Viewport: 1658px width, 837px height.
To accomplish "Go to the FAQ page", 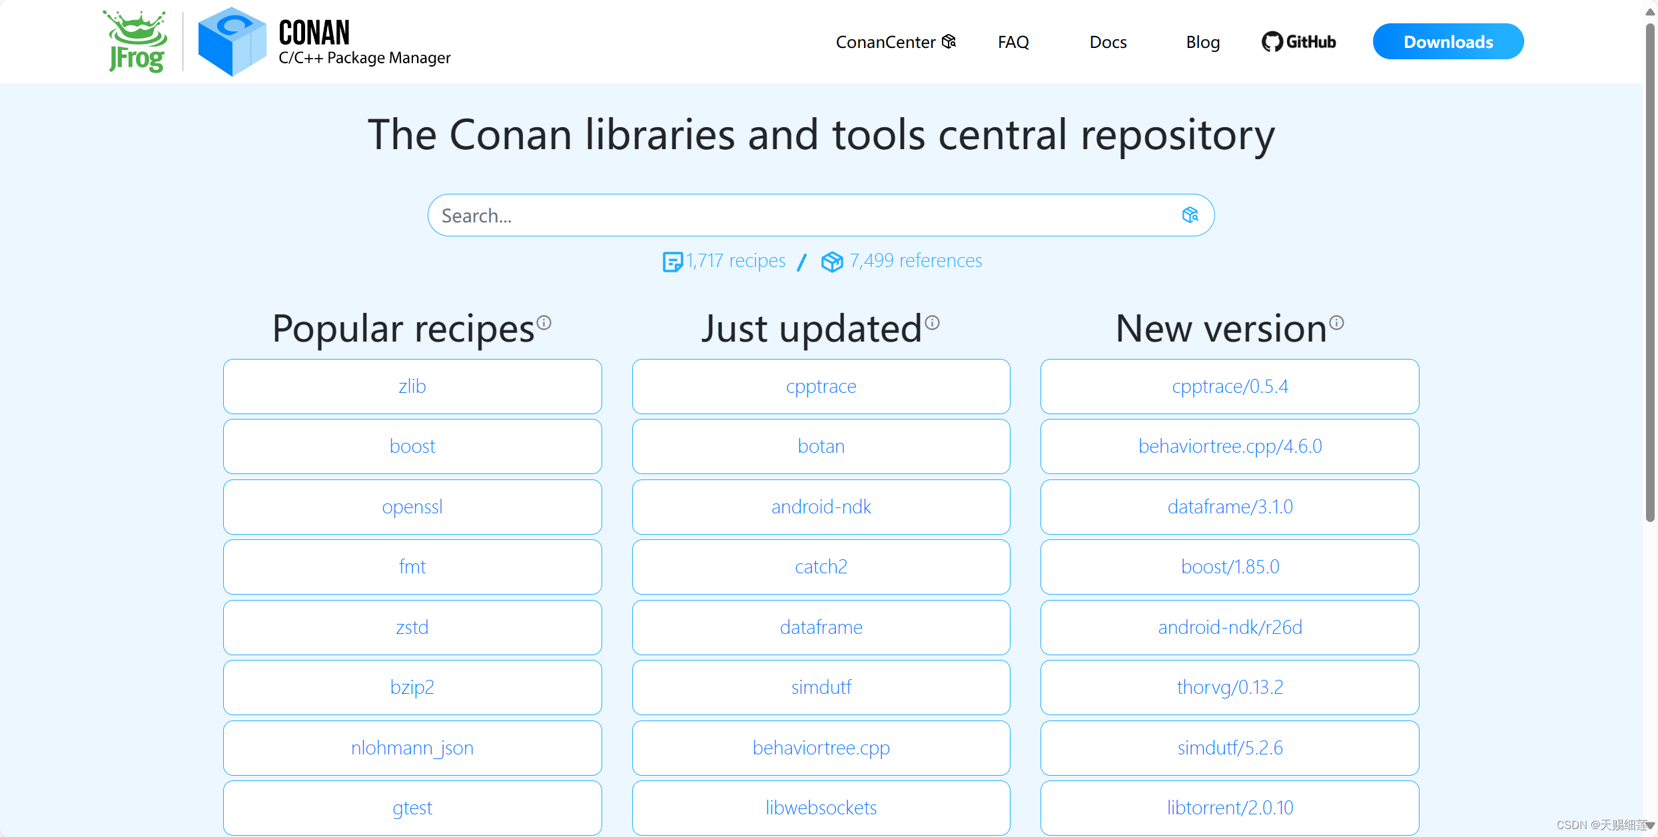I will pos(1013,42).
